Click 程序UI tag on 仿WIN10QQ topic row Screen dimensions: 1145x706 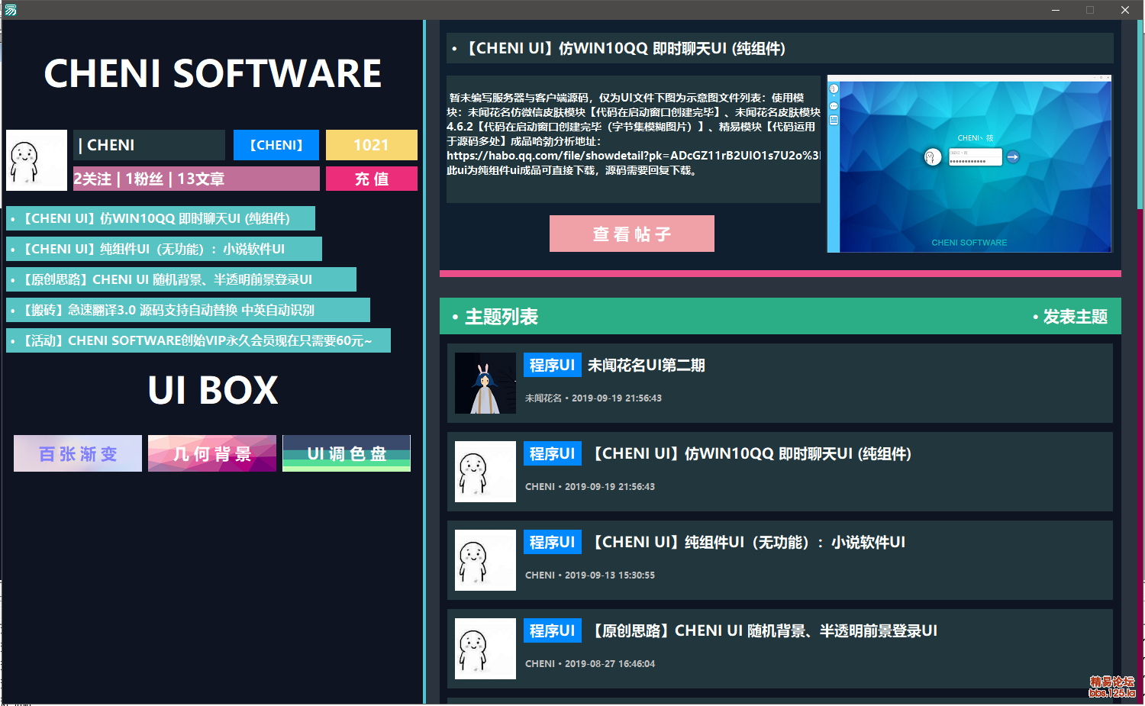553,453
